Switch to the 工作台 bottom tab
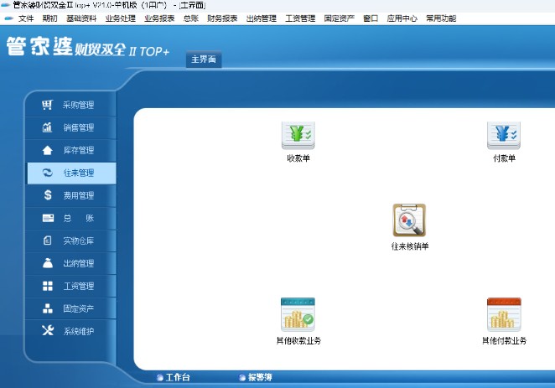The height and width of the screenshot is (388, 555). [174, 377]
